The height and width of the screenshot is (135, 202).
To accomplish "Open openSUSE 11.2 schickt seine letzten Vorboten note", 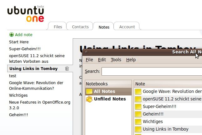I will pyautogui.click(x=37, y=58).
